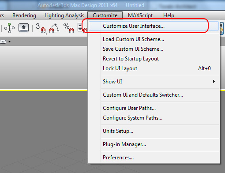
Task: Open the Lighting Analysis menu
Action: click(64, 15)
